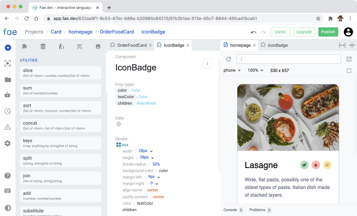Reload the browser page

point(26,18)
